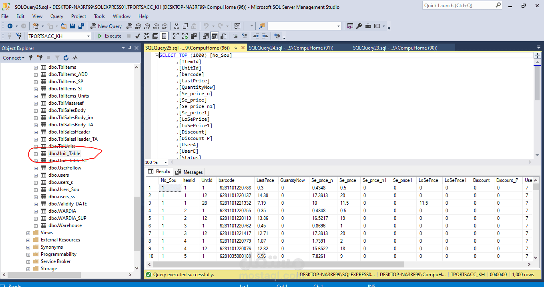Click the New Query toolbar button

pyautogui.click(x=106, y=26)
